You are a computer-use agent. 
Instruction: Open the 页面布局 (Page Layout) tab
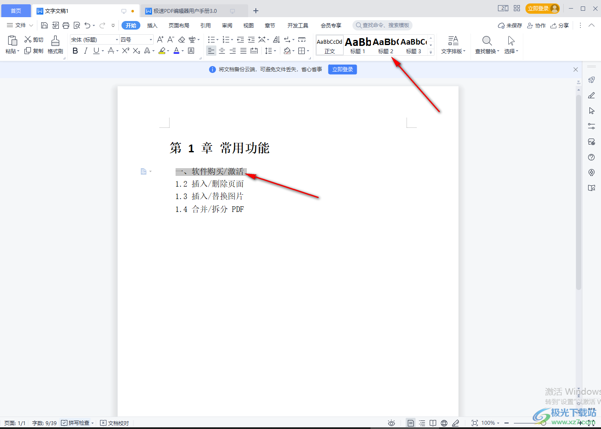(179, 25)
